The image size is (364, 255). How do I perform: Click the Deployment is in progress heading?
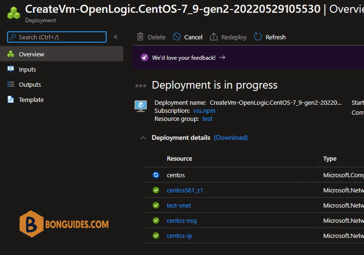[x=215, y=85]
